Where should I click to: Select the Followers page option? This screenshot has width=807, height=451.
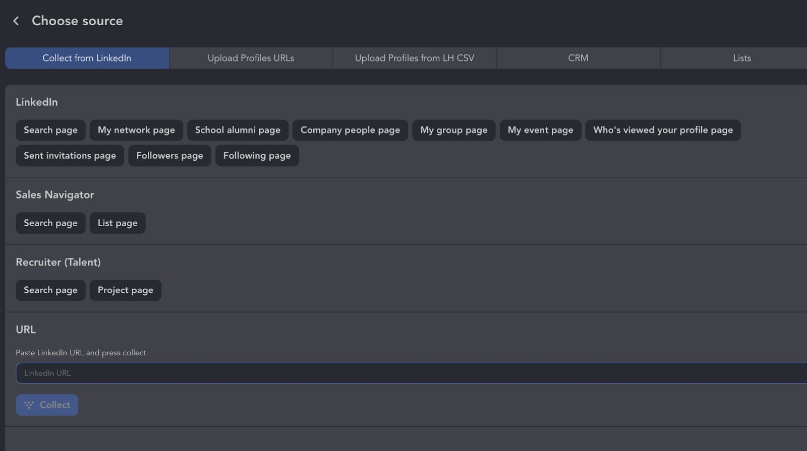169,156
